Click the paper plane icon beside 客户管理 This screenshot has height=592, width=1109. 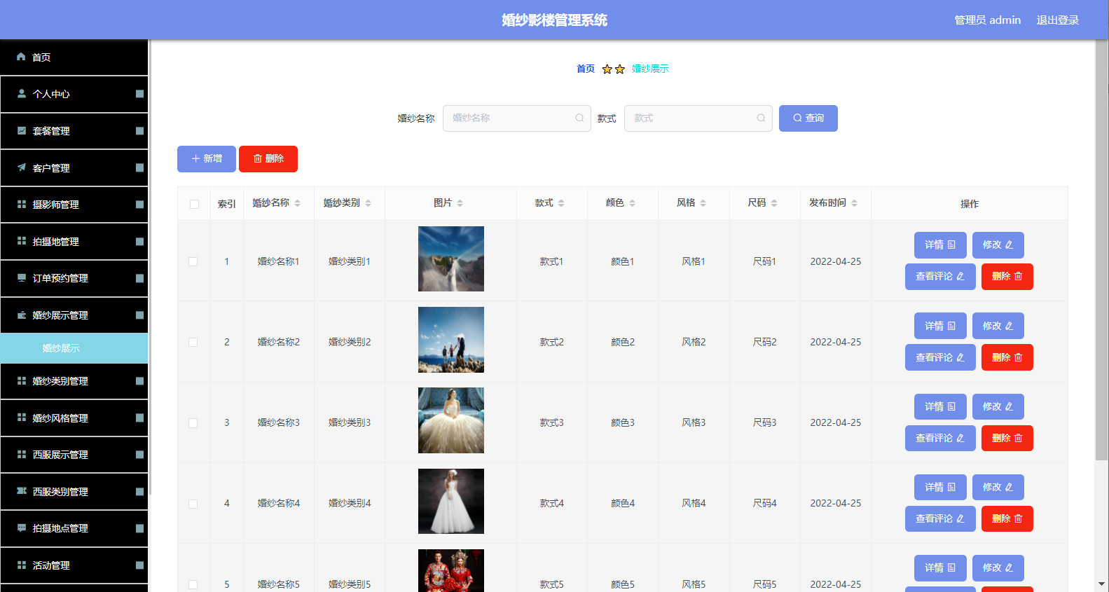(22, 167)
